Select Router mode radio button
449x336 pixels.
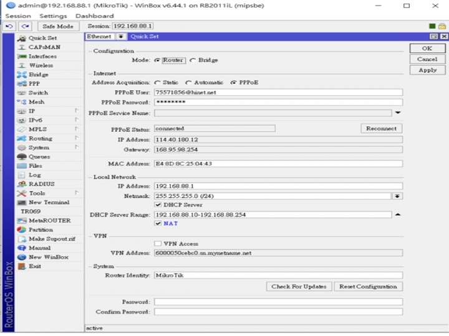(157, 60)
